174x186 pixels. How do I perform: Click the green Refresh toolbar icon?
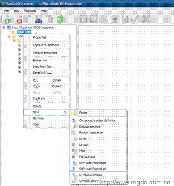point(60,19)
